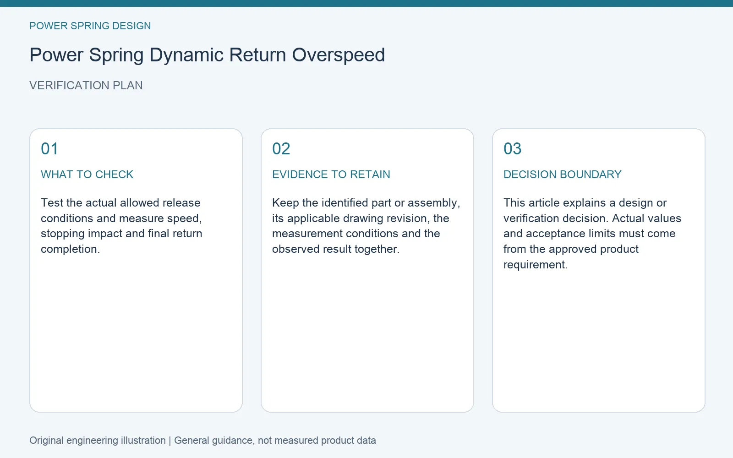Click the 'VERIFICATION PLAN' subtitle
The image size is (733, 458).
86,85
